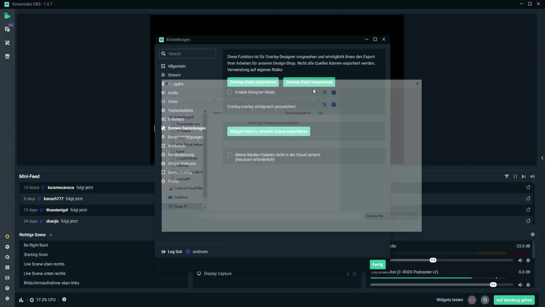The width and height of the screenshot is (545, 307).
Task: Toggle the REC recording button
Action: tap(472, 300)
